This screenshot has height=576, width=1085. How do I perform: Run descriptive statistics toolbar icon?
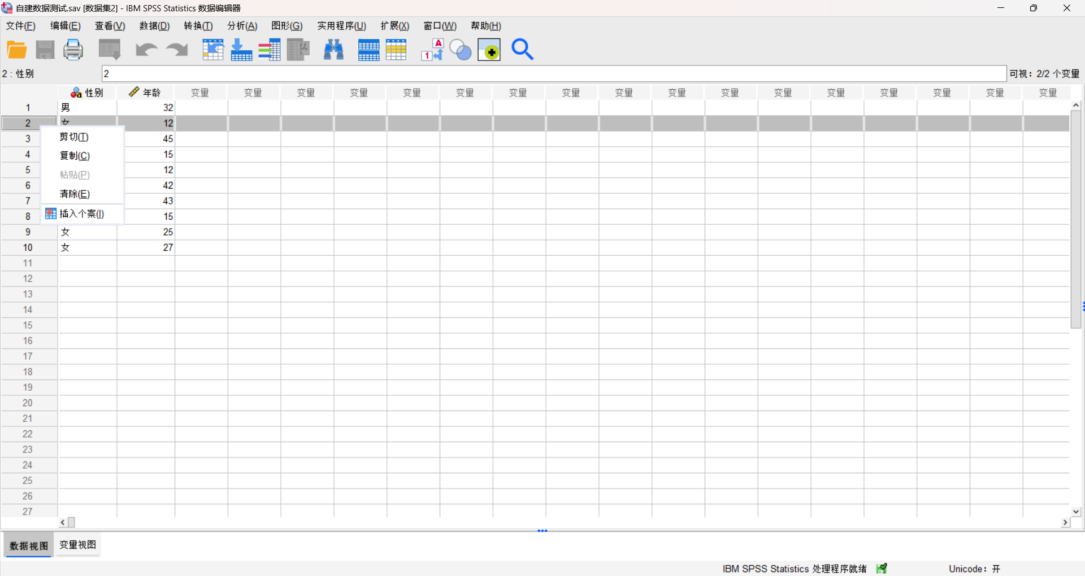[298, 50]
